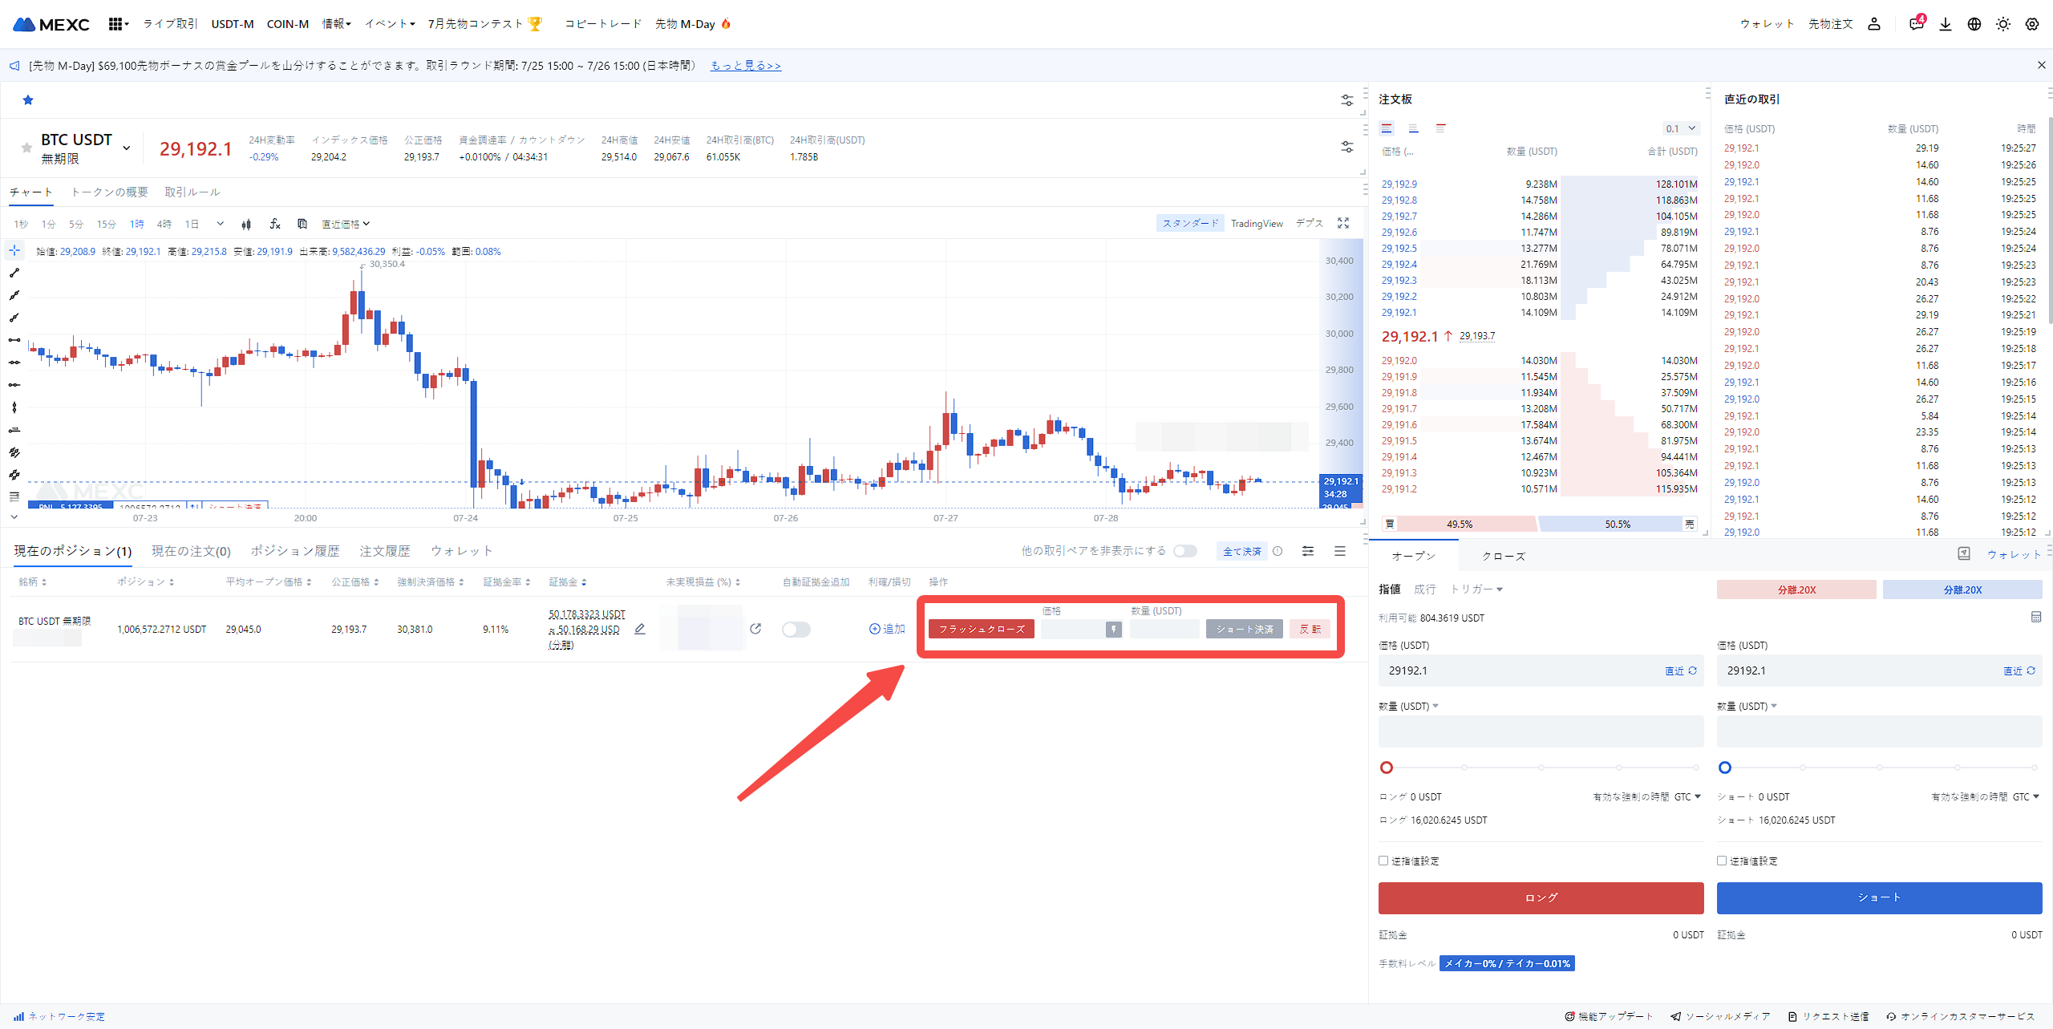The image size is (2053, 1029).
Task: Click the candlestick chart type icon
Action: pos(246,224)
